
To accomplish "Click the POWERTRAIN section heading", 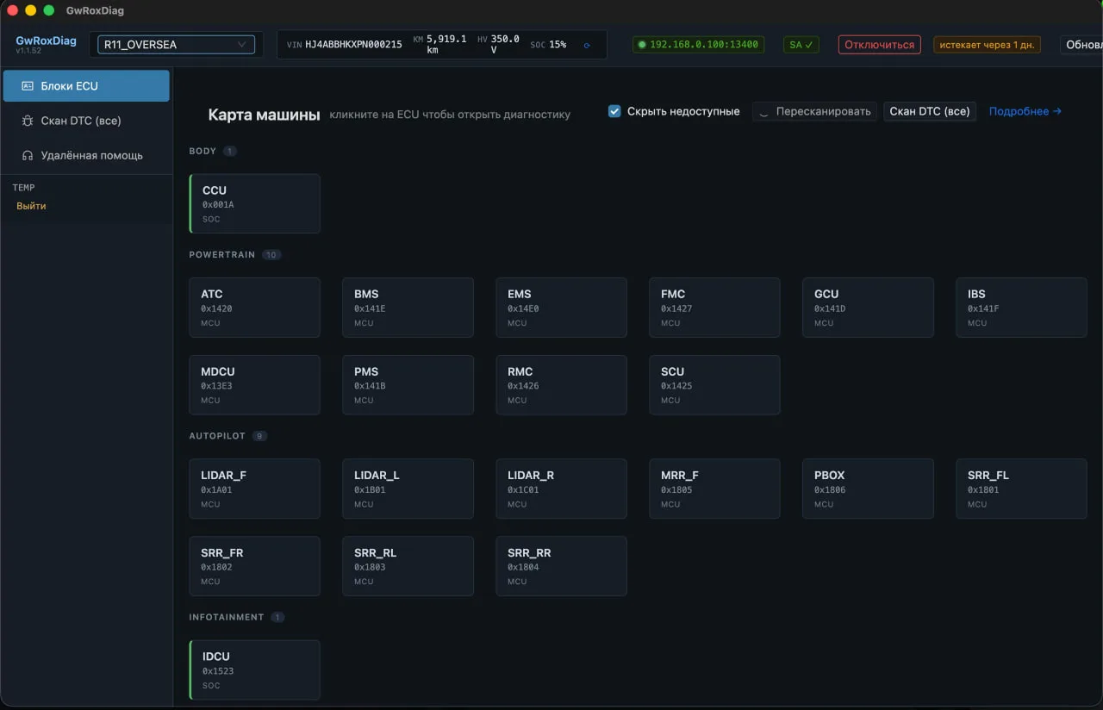I will [x=222, y=255].
